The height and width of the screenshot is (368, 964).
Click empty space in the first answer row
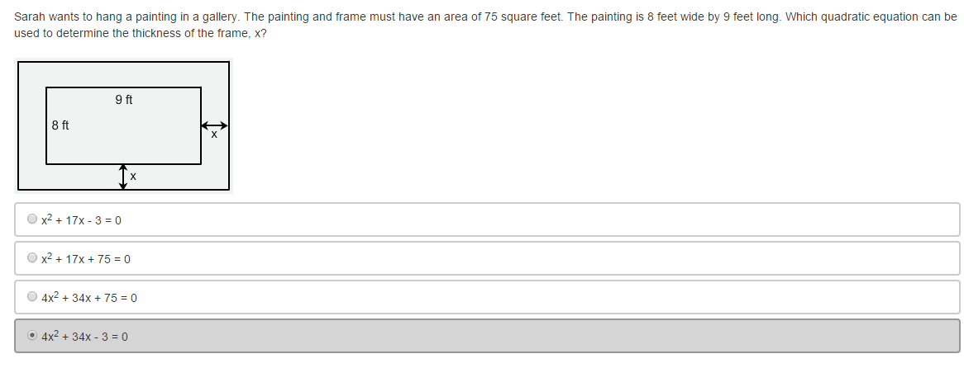[x=537, y=219]
